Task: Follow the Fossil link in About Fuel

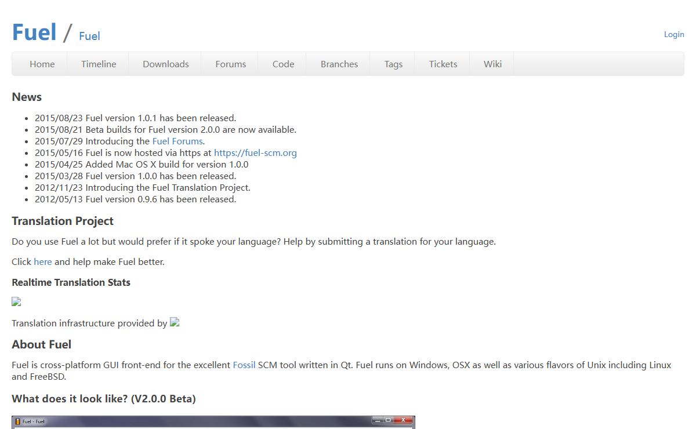Action: click(x=244, y=365)
